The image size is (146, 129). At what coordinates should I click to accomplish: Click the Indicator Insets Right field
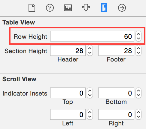(116, 114)
